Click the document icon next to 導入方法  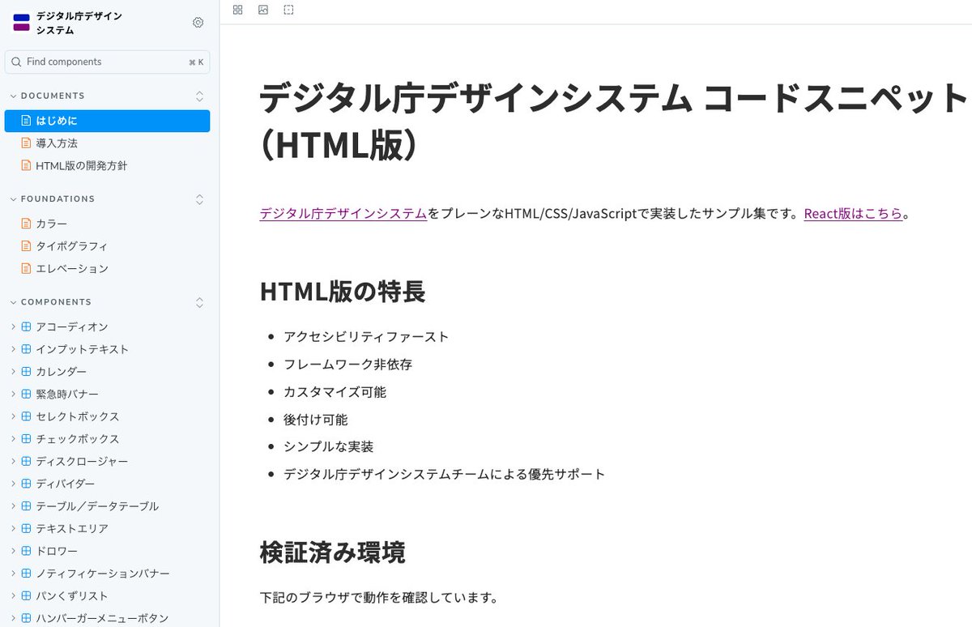(x=25, y=143)
